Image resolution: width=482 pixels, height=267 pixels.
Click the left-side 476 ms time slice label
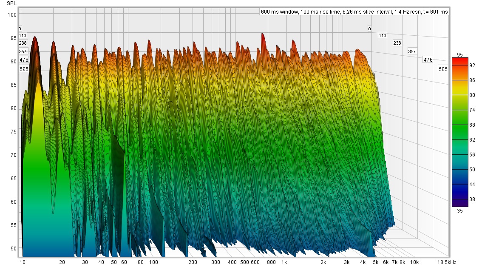pos(24,60)
